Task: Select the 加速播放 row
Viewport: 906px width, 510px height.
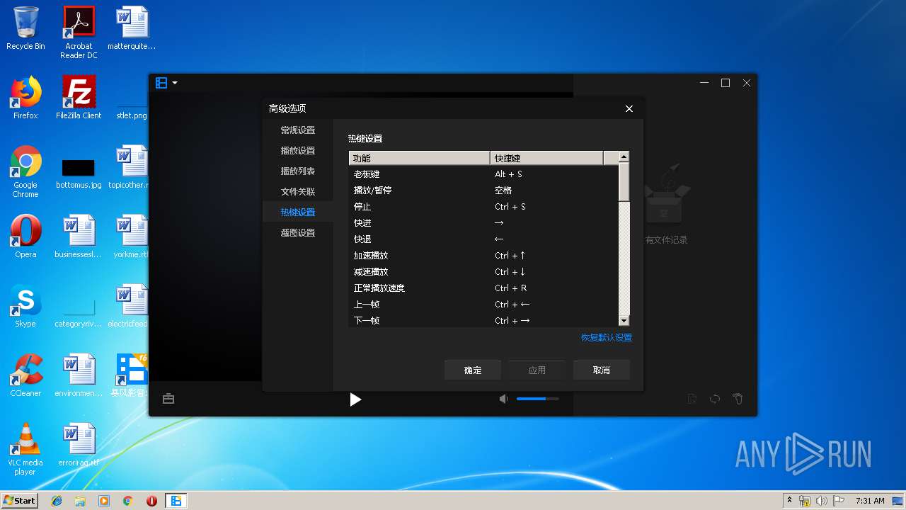Action: point(483,256)
